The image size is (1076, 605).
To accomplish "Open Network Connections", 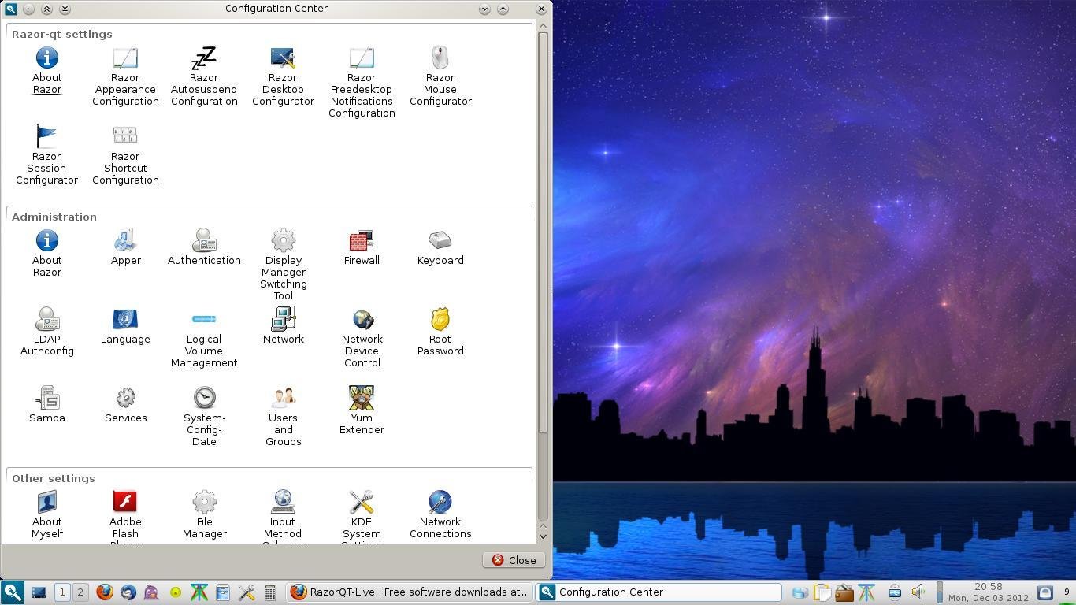I will click(x=440, y=515).
